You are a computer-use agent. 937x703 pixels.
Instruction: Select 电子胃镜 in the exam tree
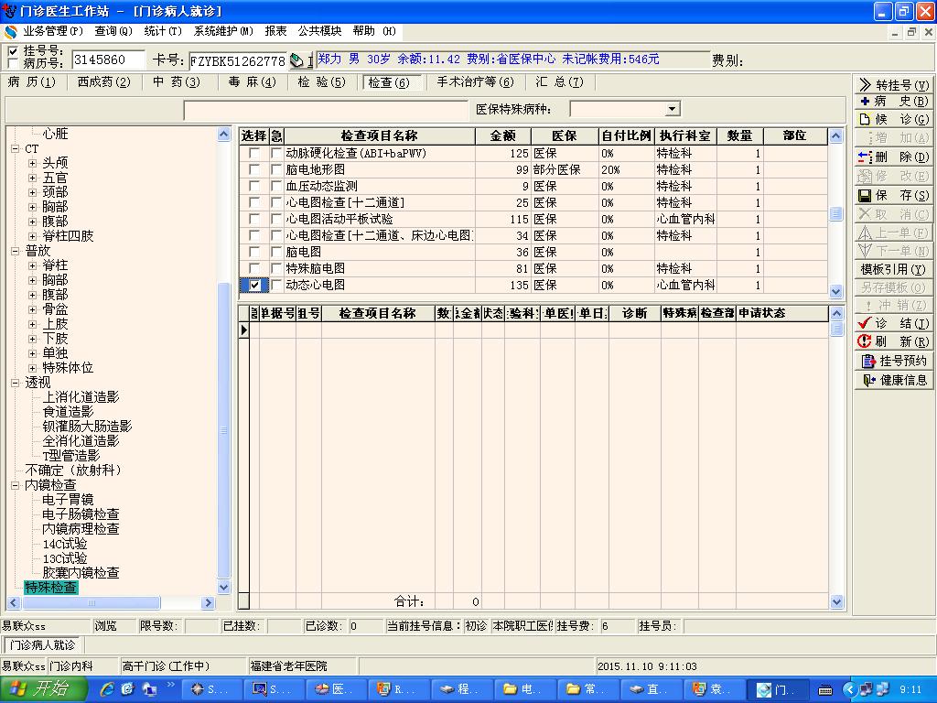(68, 500)
